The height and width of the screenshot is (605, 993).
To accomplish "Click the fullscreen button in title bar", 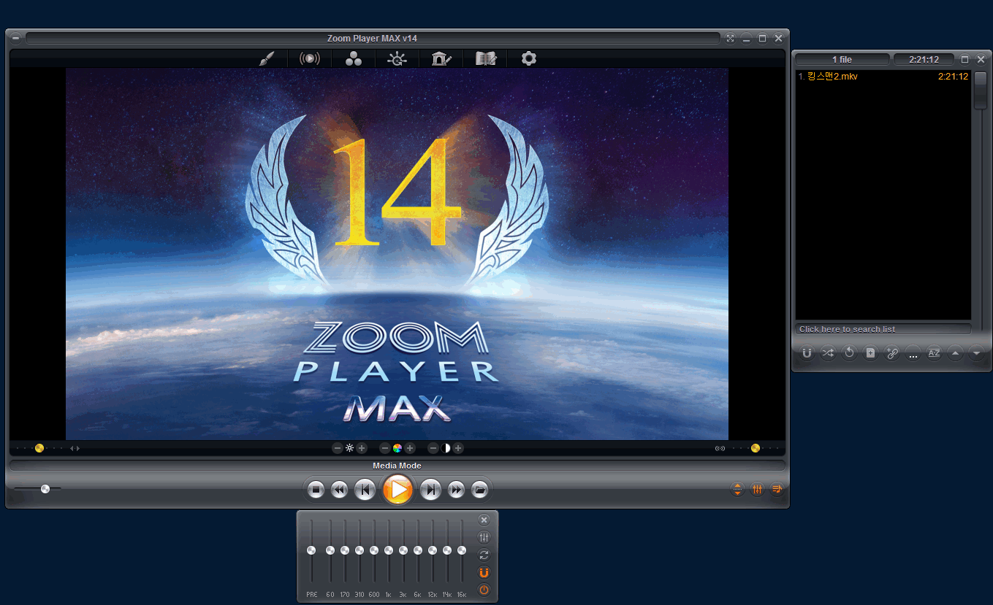I will pos(730,38).
